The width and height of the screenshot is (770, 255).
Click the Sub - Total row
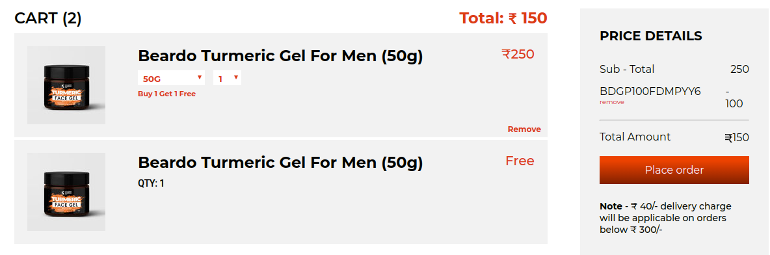[x=674, y=69]
